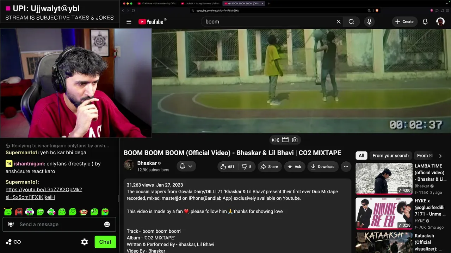
Task: Open LAMBA TIME video thumbnail
Action: click(x=384, y=179)
